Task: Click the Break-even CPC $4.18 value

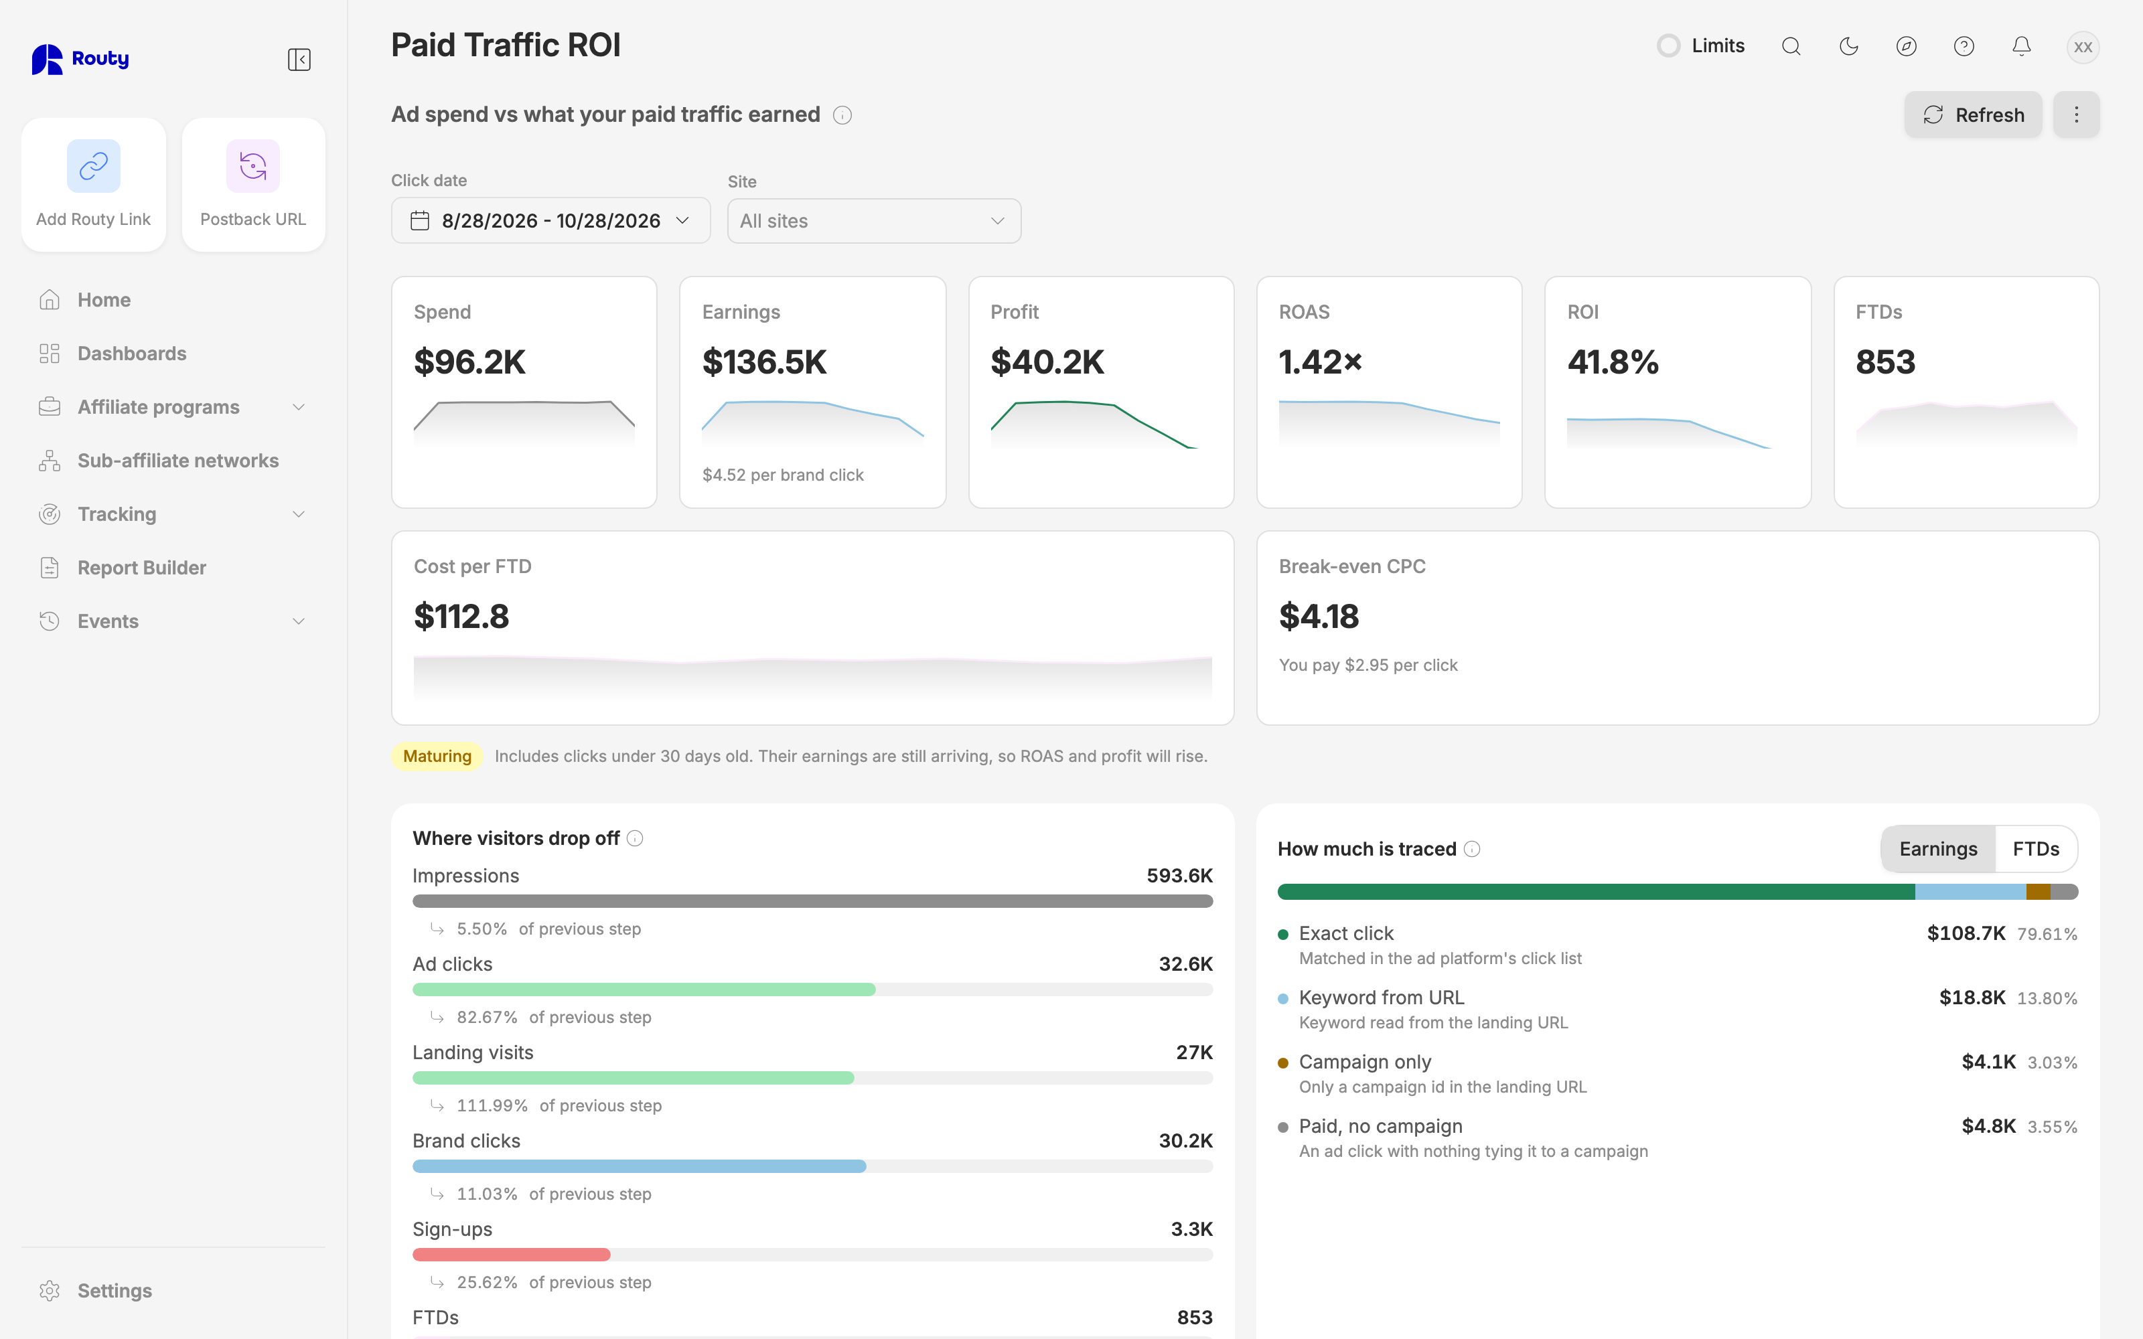Action: click(x=1319, y=617)
